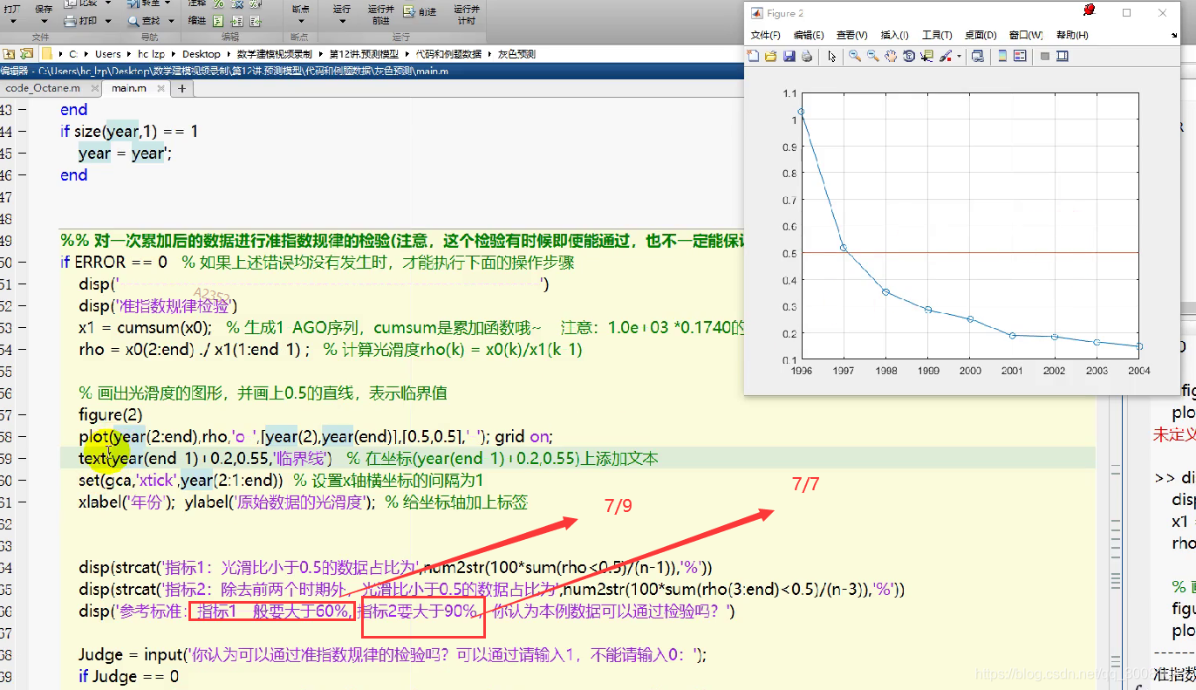Open 编辑(E) menu in Figure 2

809,35
